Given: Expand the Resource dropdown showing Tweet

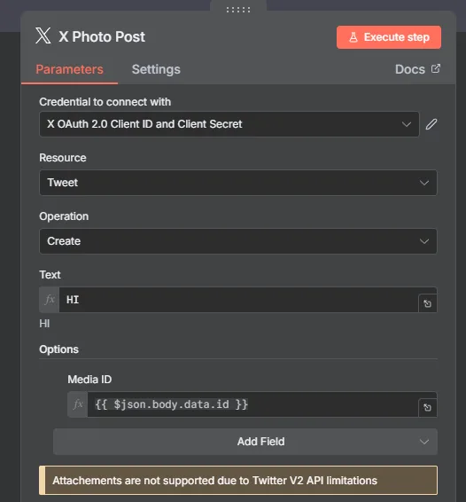Looking at the screenshot, I should click(x=238, y=183).
